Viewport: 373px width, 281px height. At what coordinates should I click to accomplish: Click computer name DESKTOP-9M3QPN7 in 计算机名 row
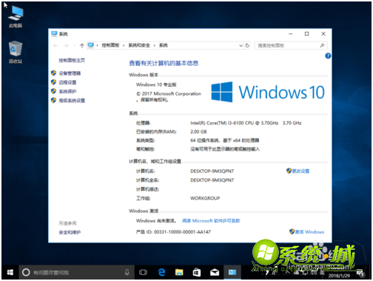(212, 171)
